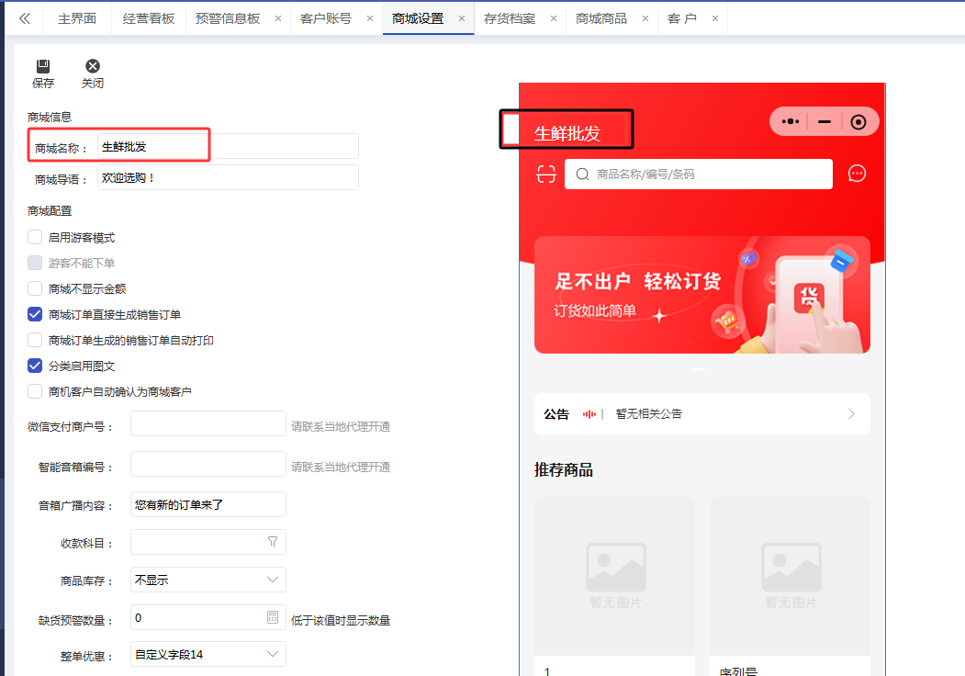
Task: Click the Save (保存) disk icon
Action: [42, 67]
